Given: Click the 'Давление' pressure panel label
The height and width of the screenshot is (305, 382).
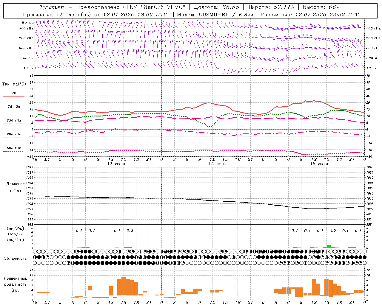Looking at the screenshot, I should (15, 184).
